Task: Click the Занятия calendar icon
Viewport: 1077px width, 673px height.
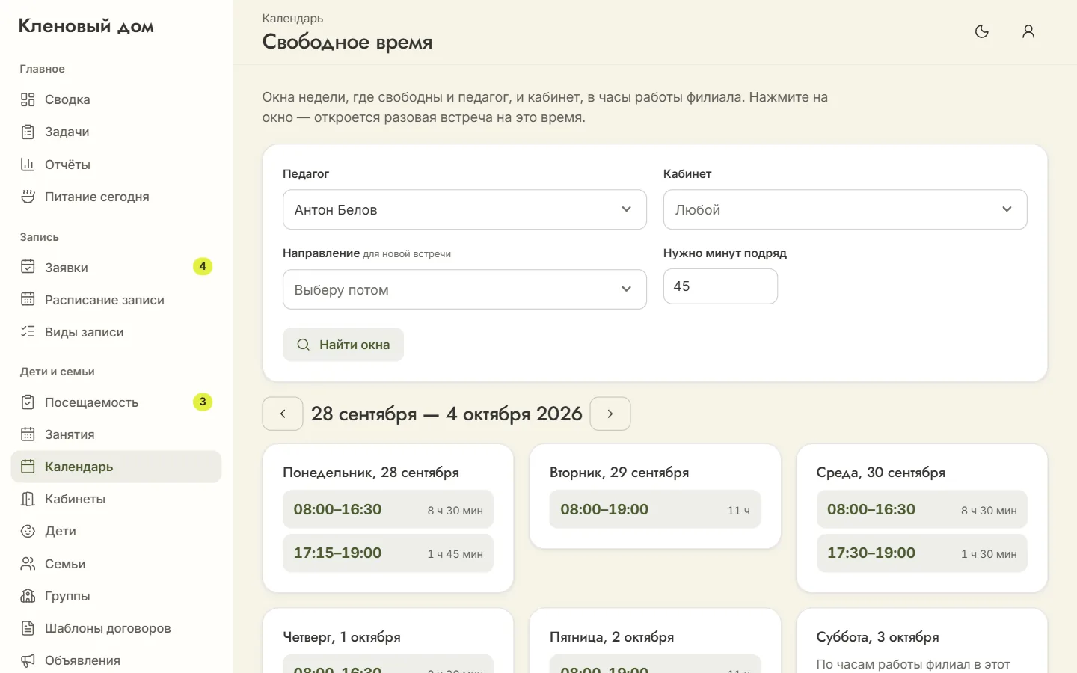Action: coord(28,434)
